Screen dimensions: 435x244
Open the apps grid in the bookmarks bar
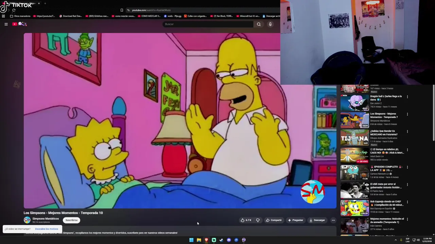point(3,16)
